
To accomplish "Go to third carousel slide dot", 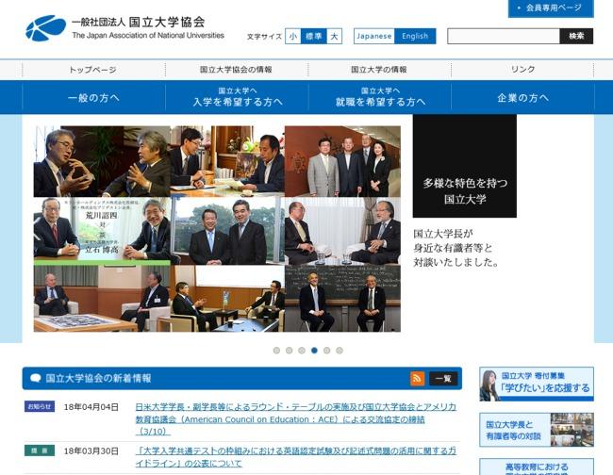I will [x=302, y=351].
